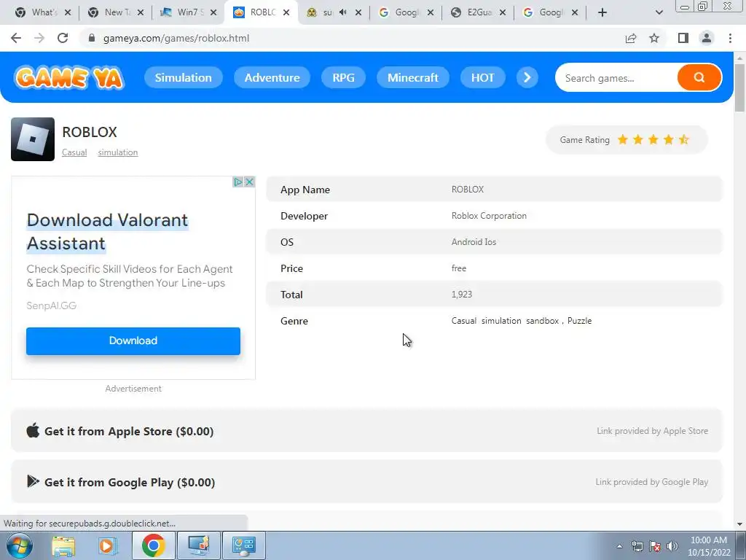The height and width of the screenshot is (560, 746).
Task: Click the blue Download ad button
Action: (x=133, y=341)
